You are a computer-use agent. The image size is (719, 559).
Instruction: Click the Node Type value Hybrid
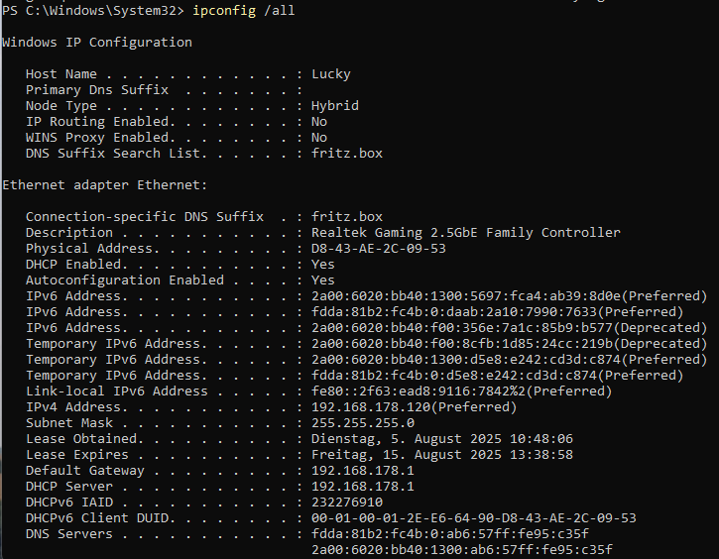coord(335,106)
